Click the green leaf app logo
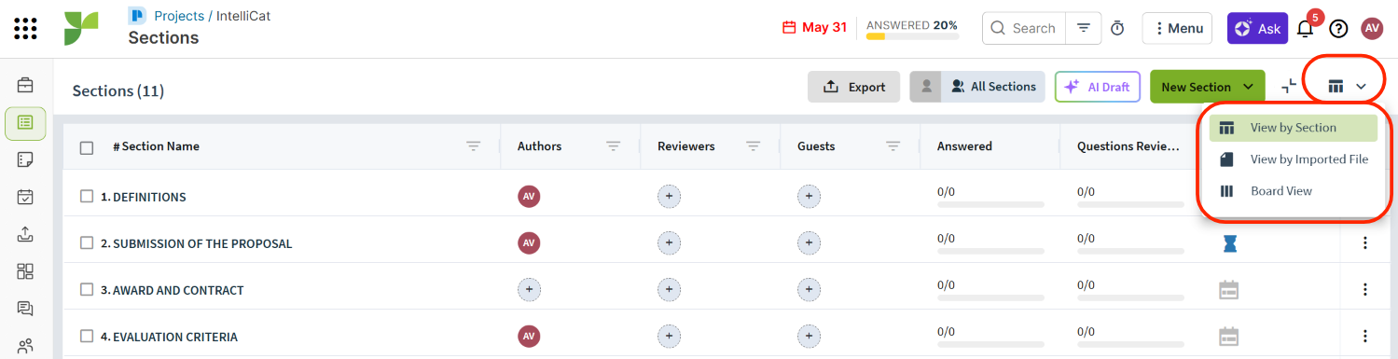The width and height of the screenshot is (1398, 359). pos(81,29)
